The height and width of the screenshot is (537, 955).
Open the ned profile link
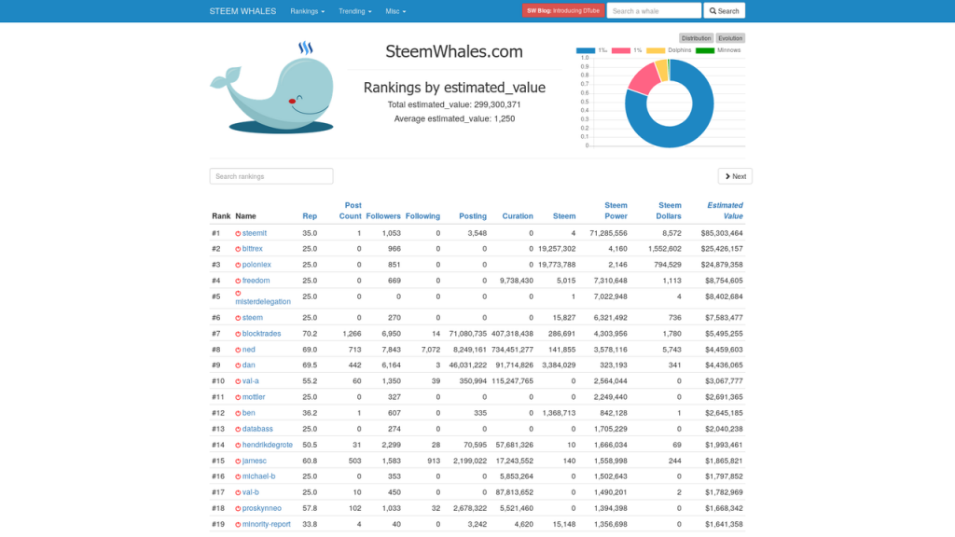click(248, 350)
